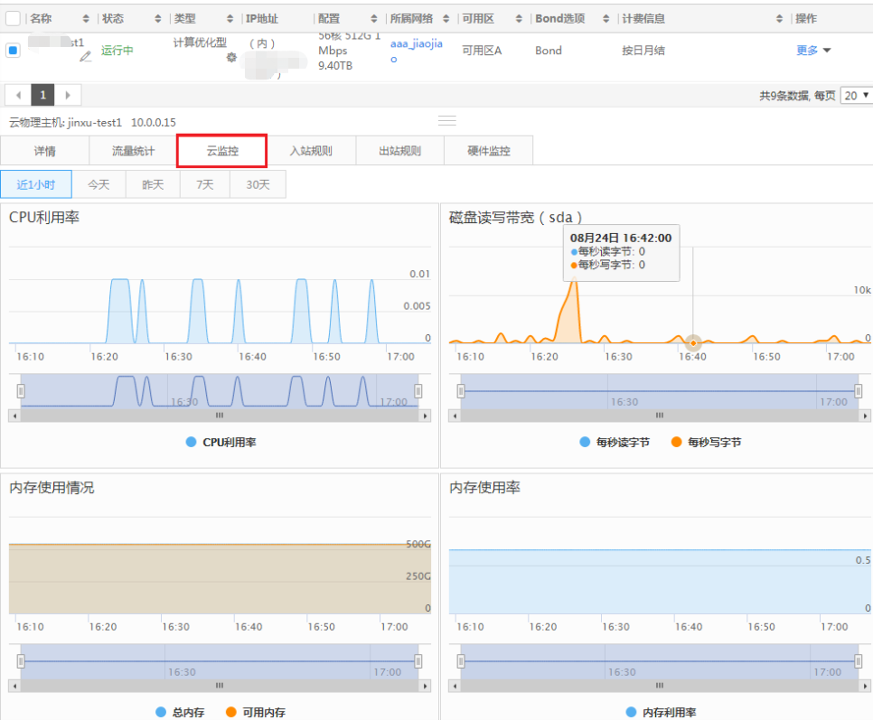
Task: Open the 更多 actions dropdown
Action: click(812, 51)
